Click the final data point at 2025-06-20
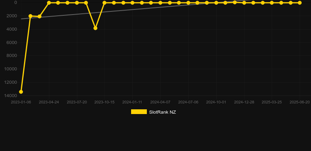The width and height of the screenshot is (311, 151). tap(300, 3)
